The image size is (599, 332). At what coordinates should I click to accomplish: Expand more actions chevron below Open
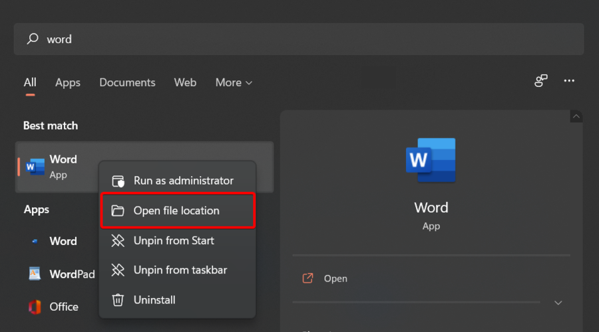(558, 303)
